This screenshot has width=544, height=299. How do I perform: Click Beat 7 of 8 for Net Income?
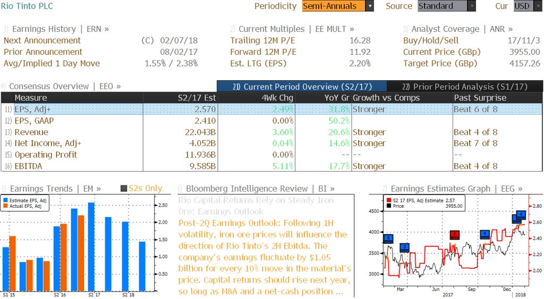[475, 143]
